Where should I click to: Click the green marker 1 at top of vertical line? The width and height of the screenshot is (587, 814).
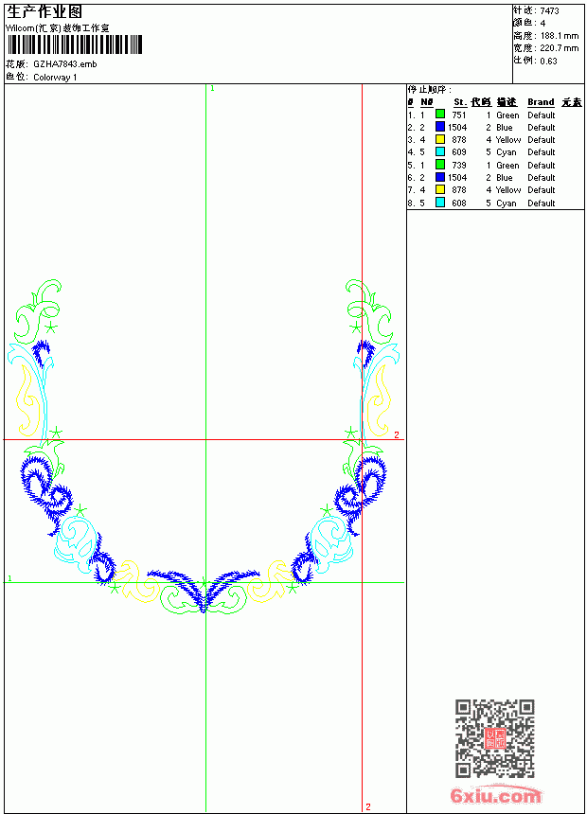[x=212, y=88]
